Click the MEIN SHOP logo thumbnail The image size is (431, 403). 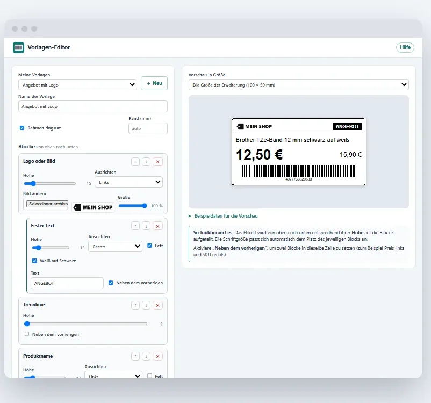(93, 207)
